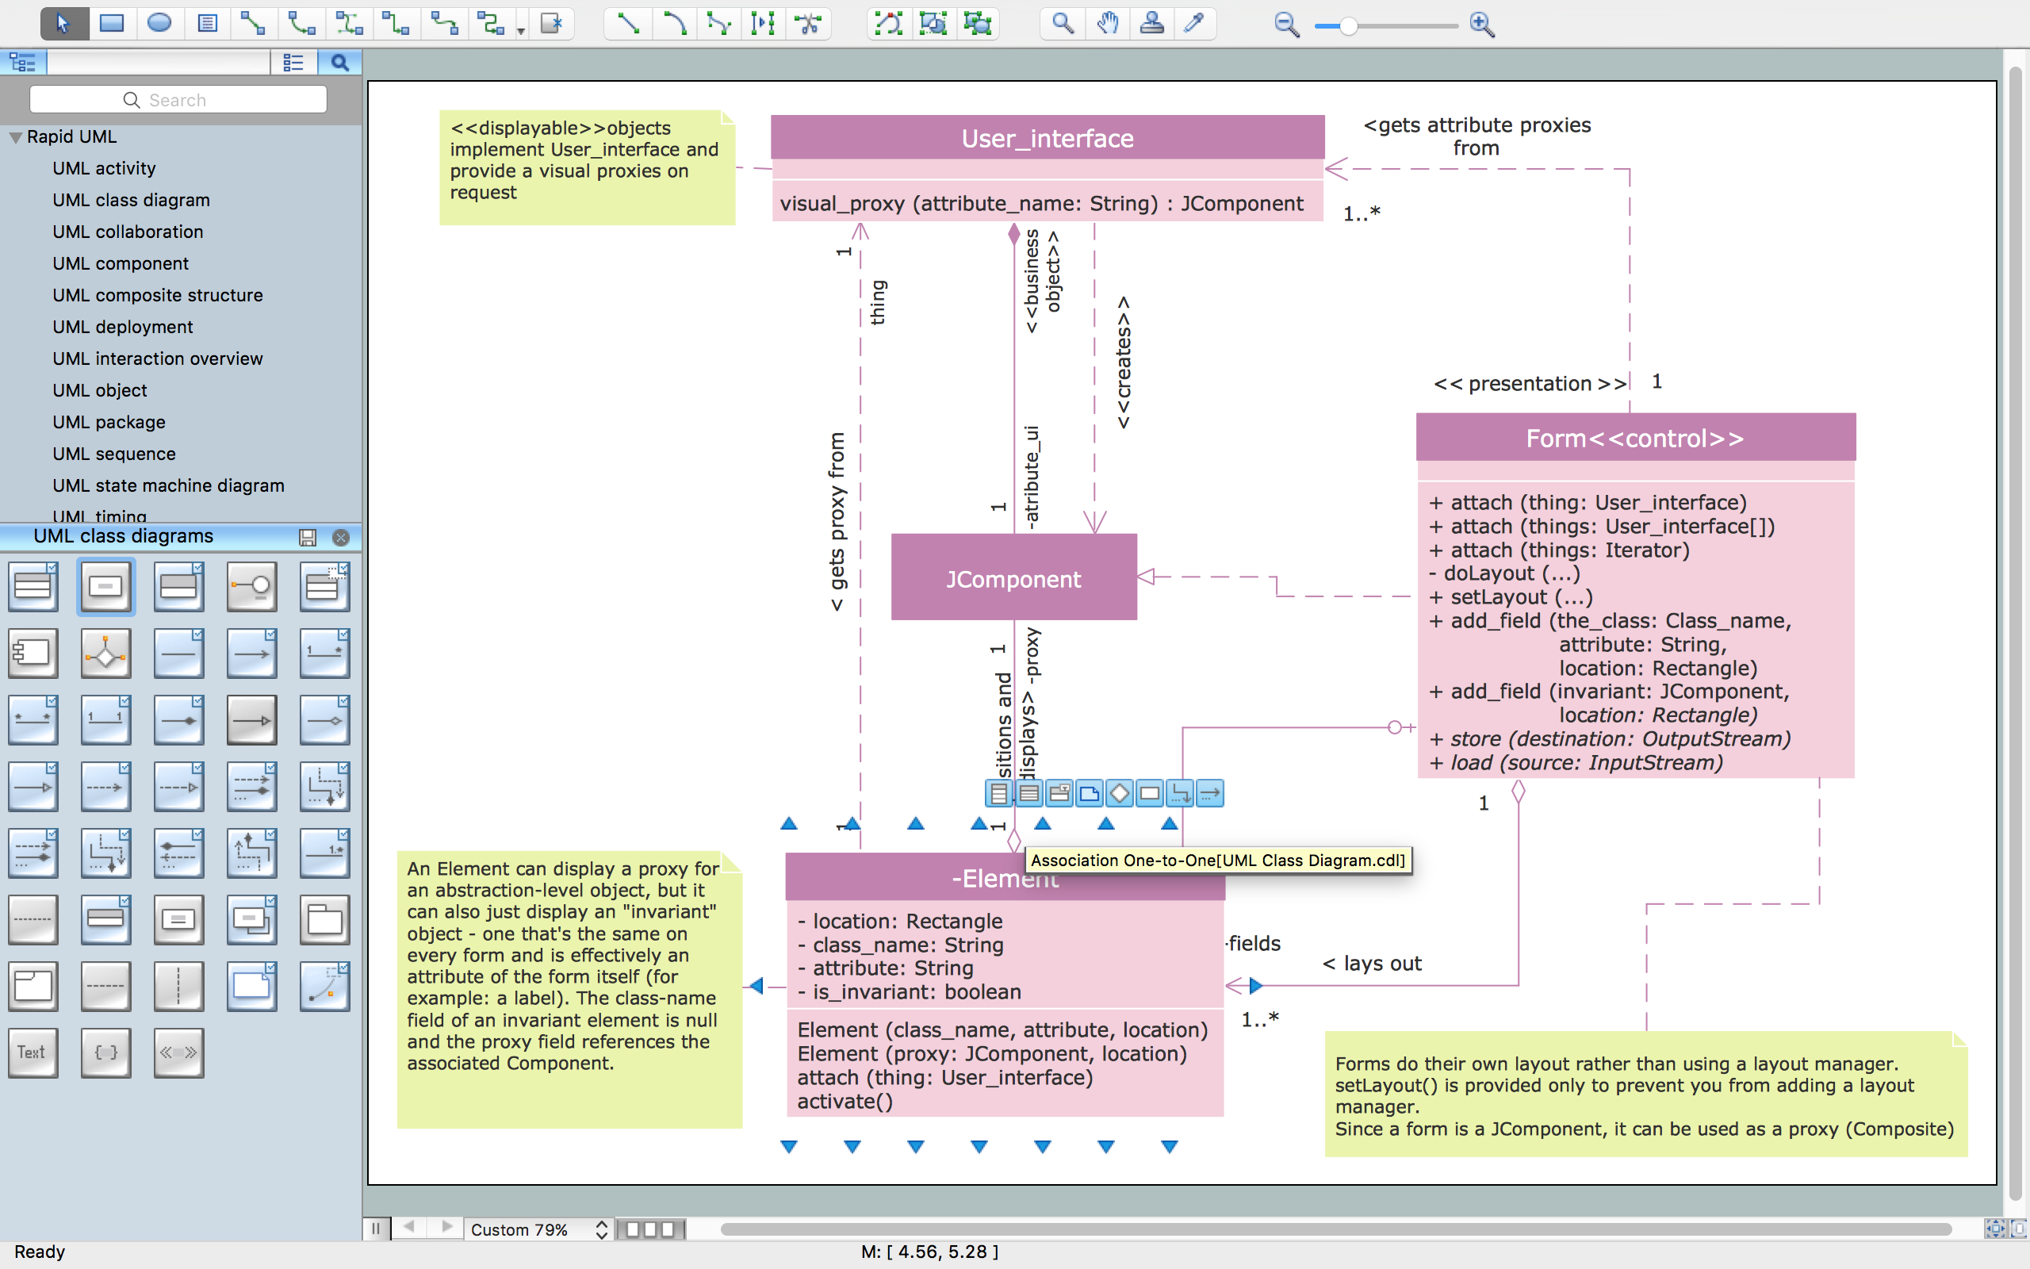2030x1269 pixels.
Task: Select the text element tool icon
Action: 33,1052
